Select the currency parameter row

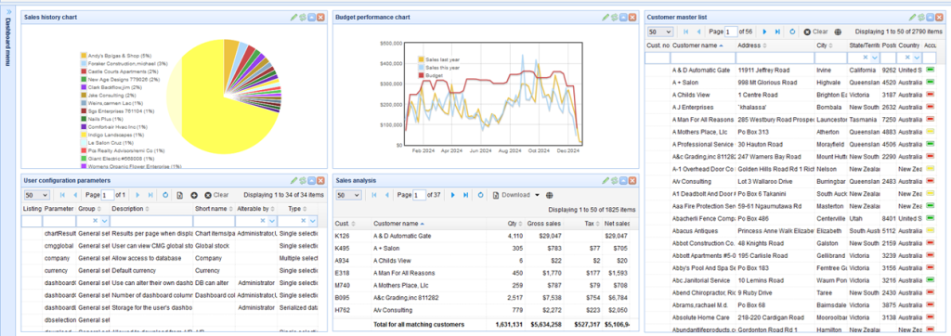coord(170,271)
